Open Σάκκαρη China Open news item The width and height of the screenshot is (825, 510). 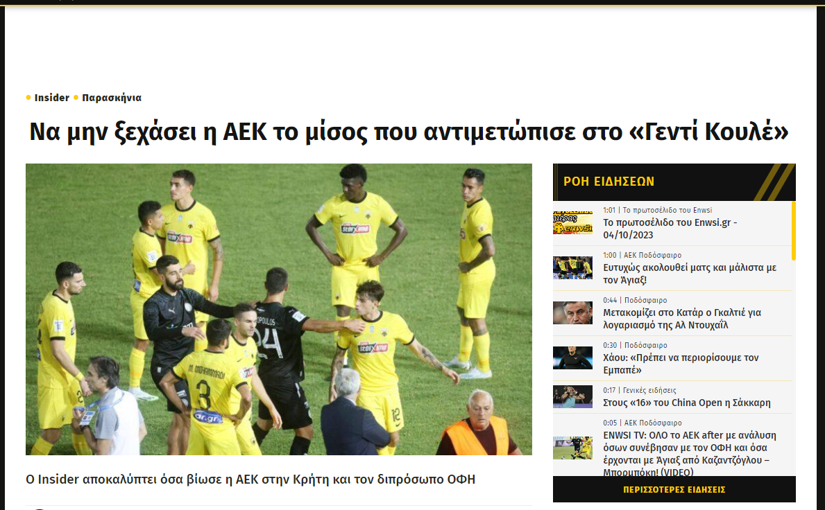687,403
